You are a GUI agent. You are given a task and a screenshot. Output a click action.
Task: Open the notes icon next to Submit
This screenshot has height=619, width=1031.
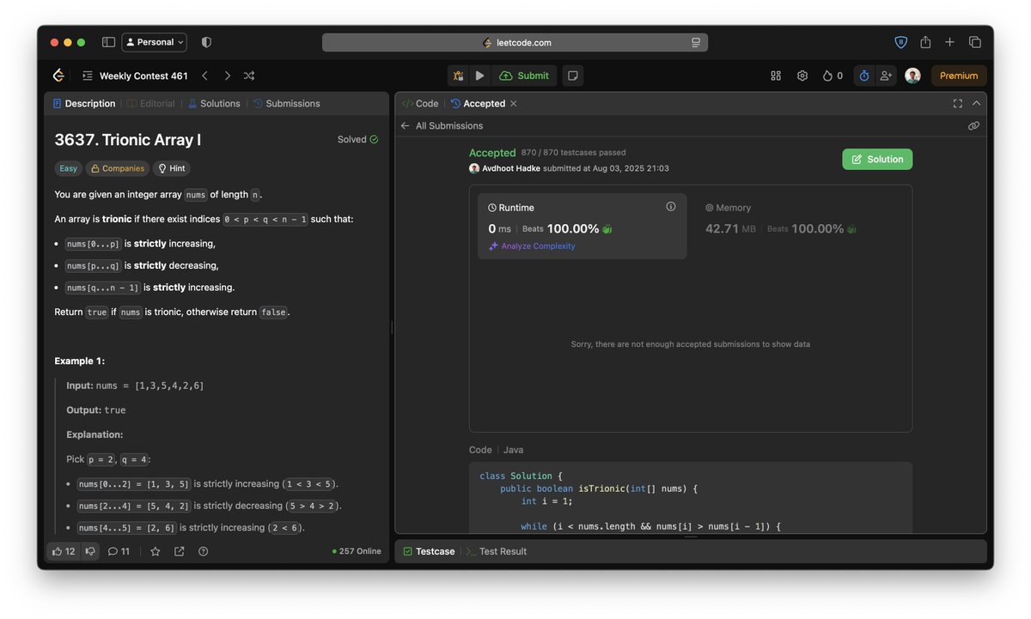click(573, 76)
